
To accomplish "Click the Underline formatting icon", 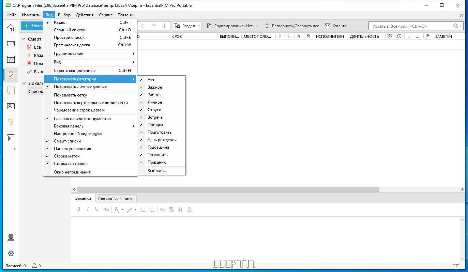I will [97, 209].
